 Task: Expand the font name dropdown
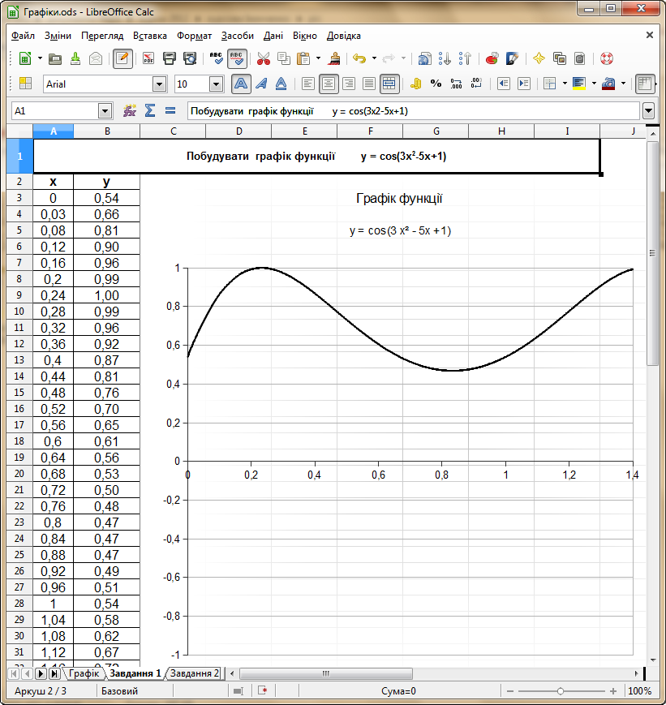(160, 84)
